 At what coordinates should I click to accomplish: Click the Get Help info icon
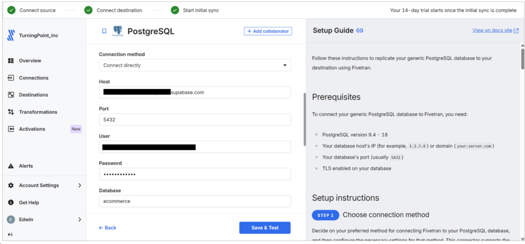coord(11,203)
